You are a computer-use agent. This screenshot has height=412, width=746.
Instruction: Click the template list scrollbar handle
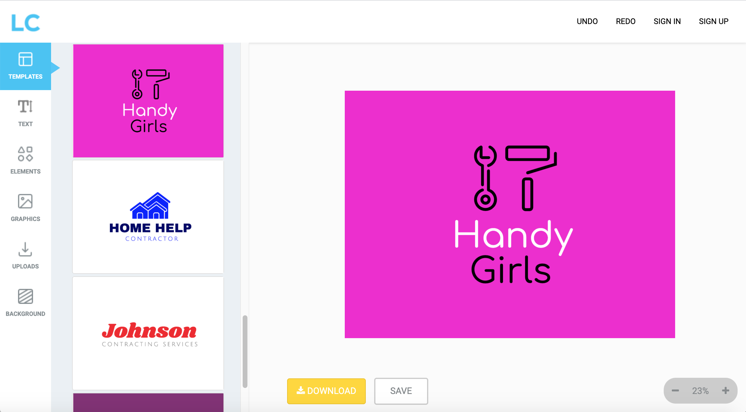pos(245,351)
